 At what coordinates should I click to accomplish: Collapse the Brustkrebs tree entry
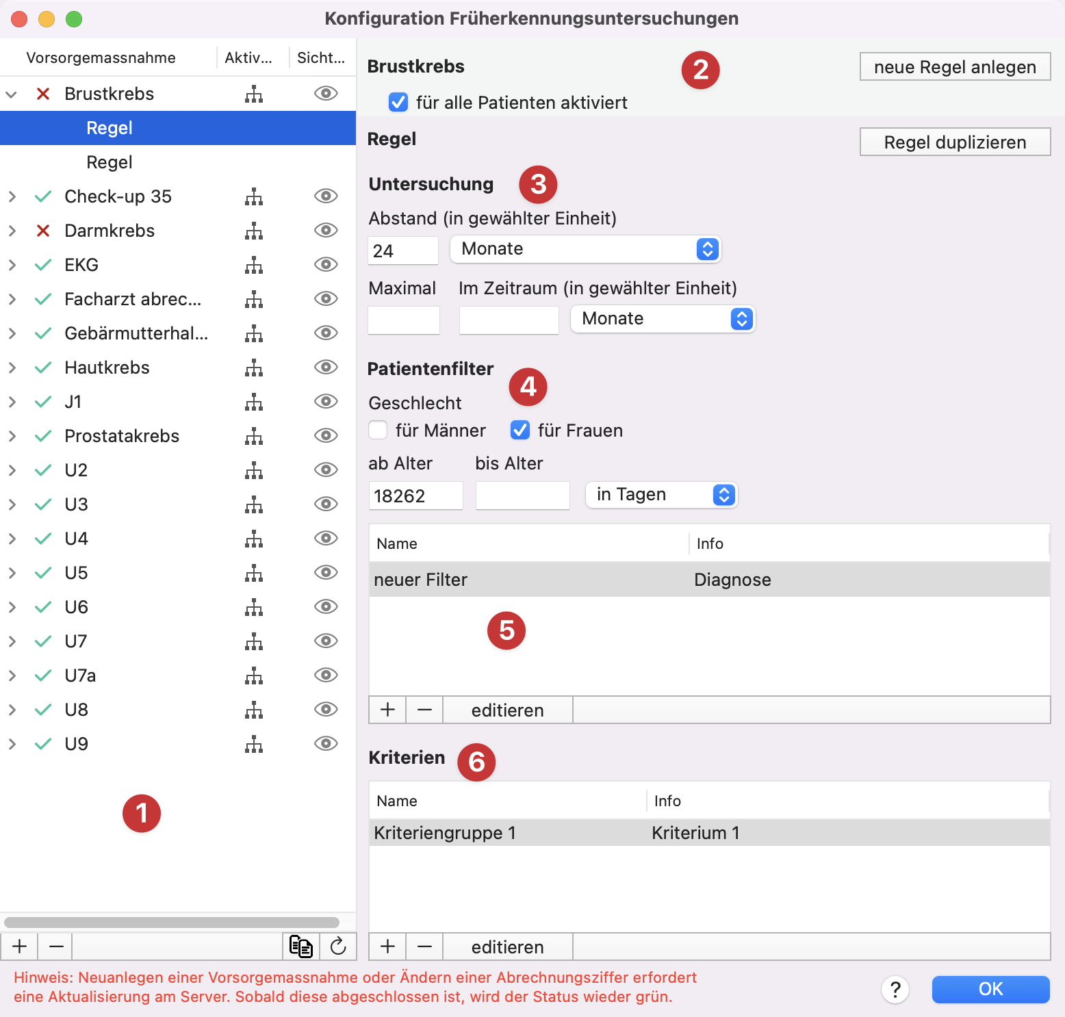pos(12,94)
